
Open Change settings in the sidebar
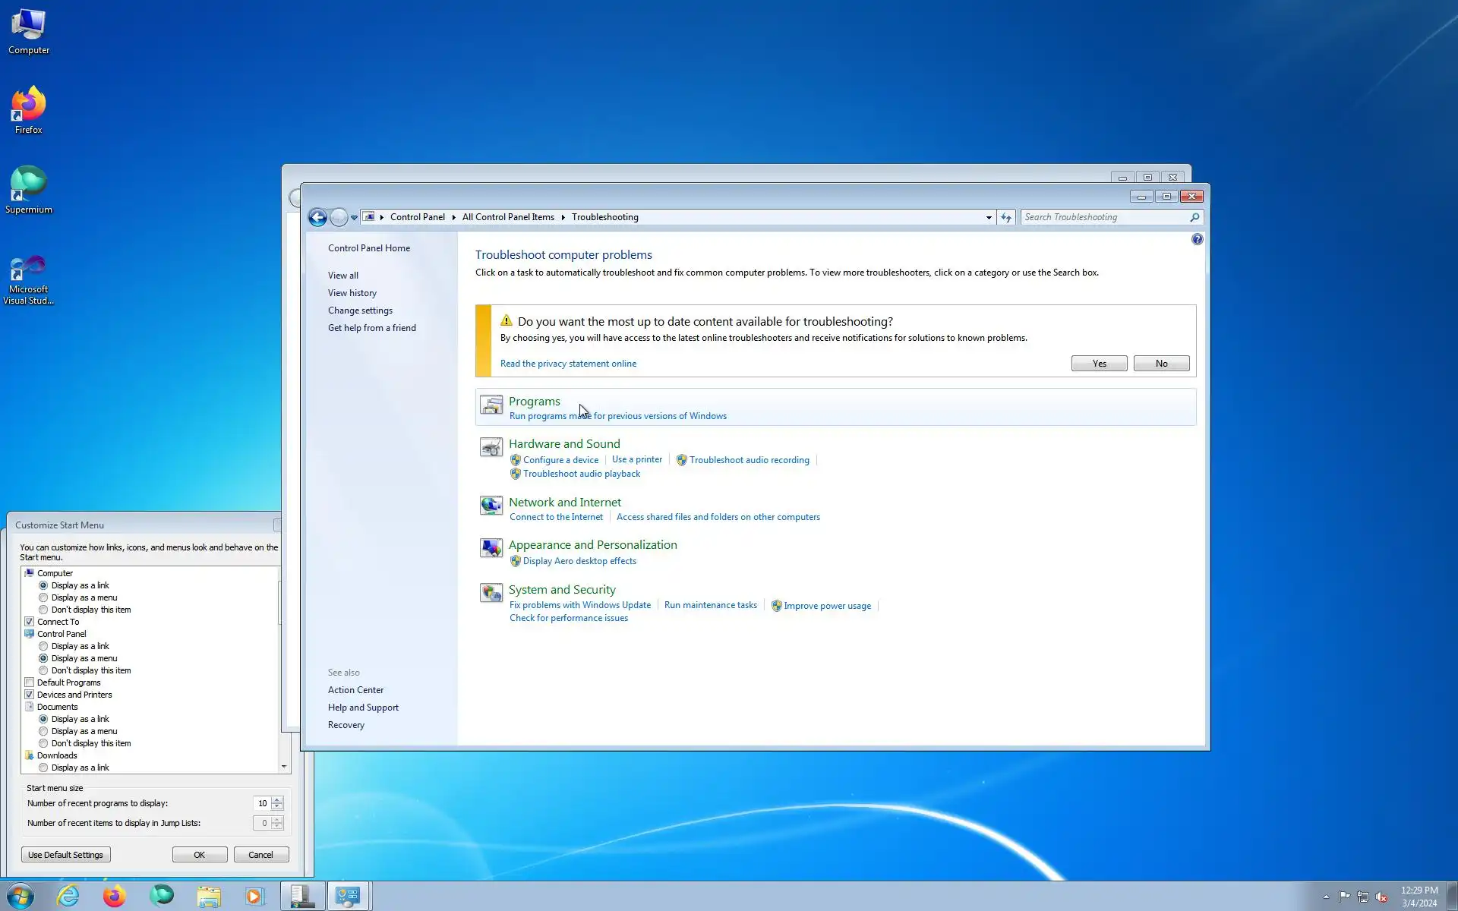coord(360,310)
